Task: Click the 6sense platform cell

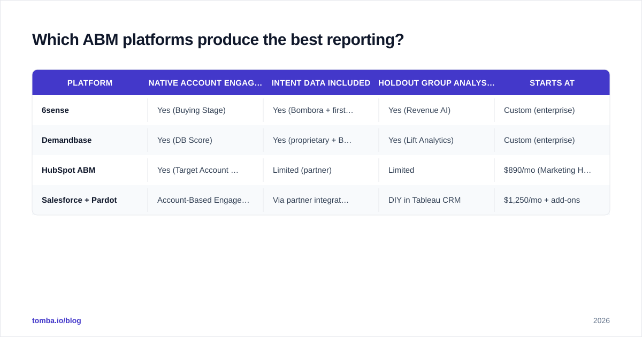Action: coord(90,110)
